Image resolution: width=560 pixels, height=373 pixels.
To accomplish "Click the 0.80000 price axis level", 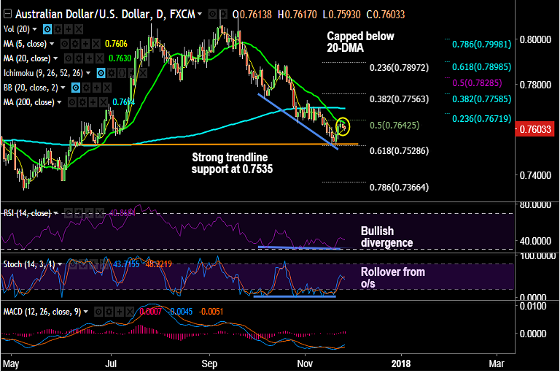I will pos(534,39).
